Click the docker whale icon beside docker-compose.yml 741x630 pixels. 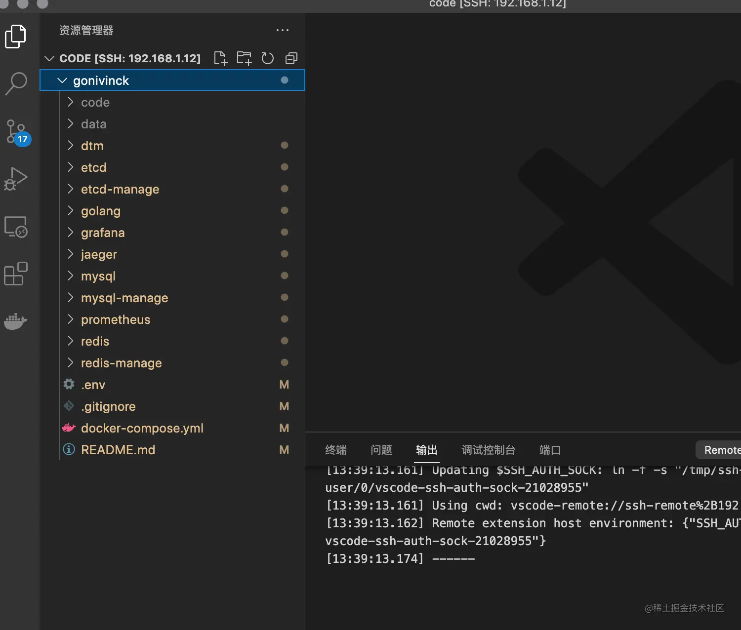tap(69, 428)
